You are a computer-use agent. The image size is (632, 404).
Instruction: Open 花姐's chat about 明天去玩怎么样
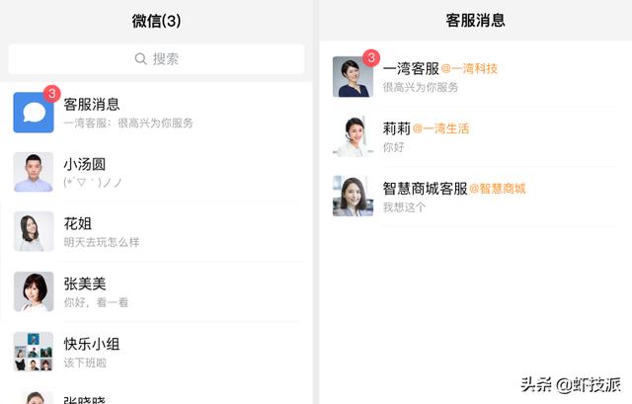(178, 232)
